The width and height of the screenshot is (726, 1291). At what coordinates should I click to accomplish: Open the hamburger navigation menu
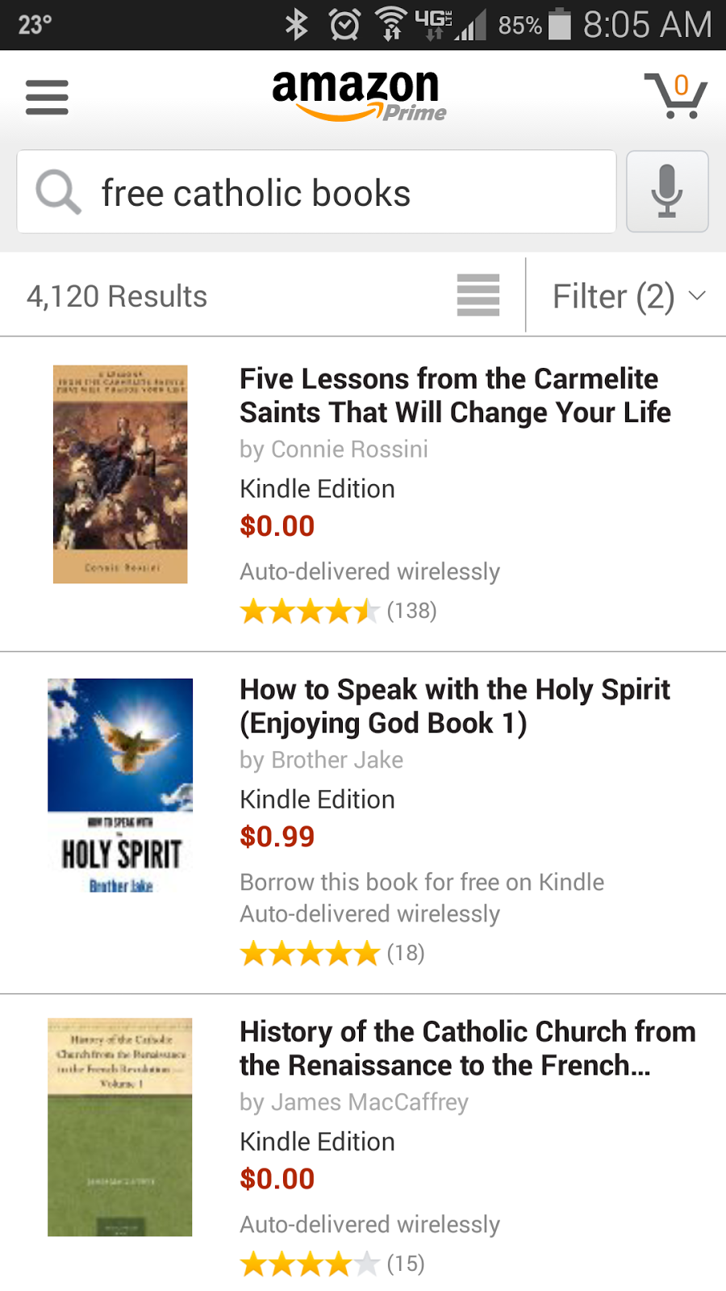[47, 97]
